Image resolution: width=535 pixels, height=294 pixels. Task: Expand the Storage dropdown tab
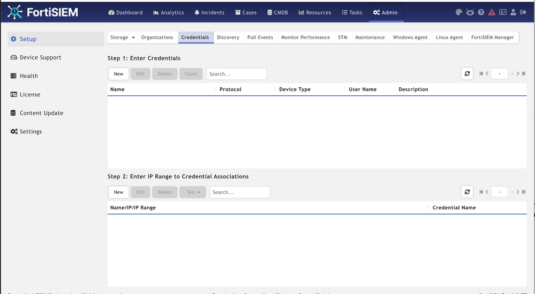(x=123, y=37)
